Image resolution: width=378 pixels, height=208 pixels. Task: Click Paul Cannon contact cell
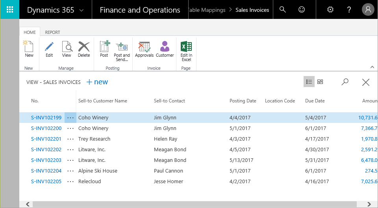(168, 171)
